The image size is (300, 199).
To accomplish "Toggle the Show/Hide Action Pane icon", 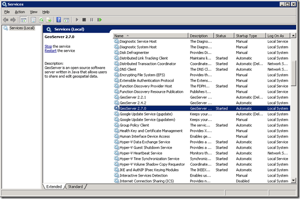I will (67, 20).
